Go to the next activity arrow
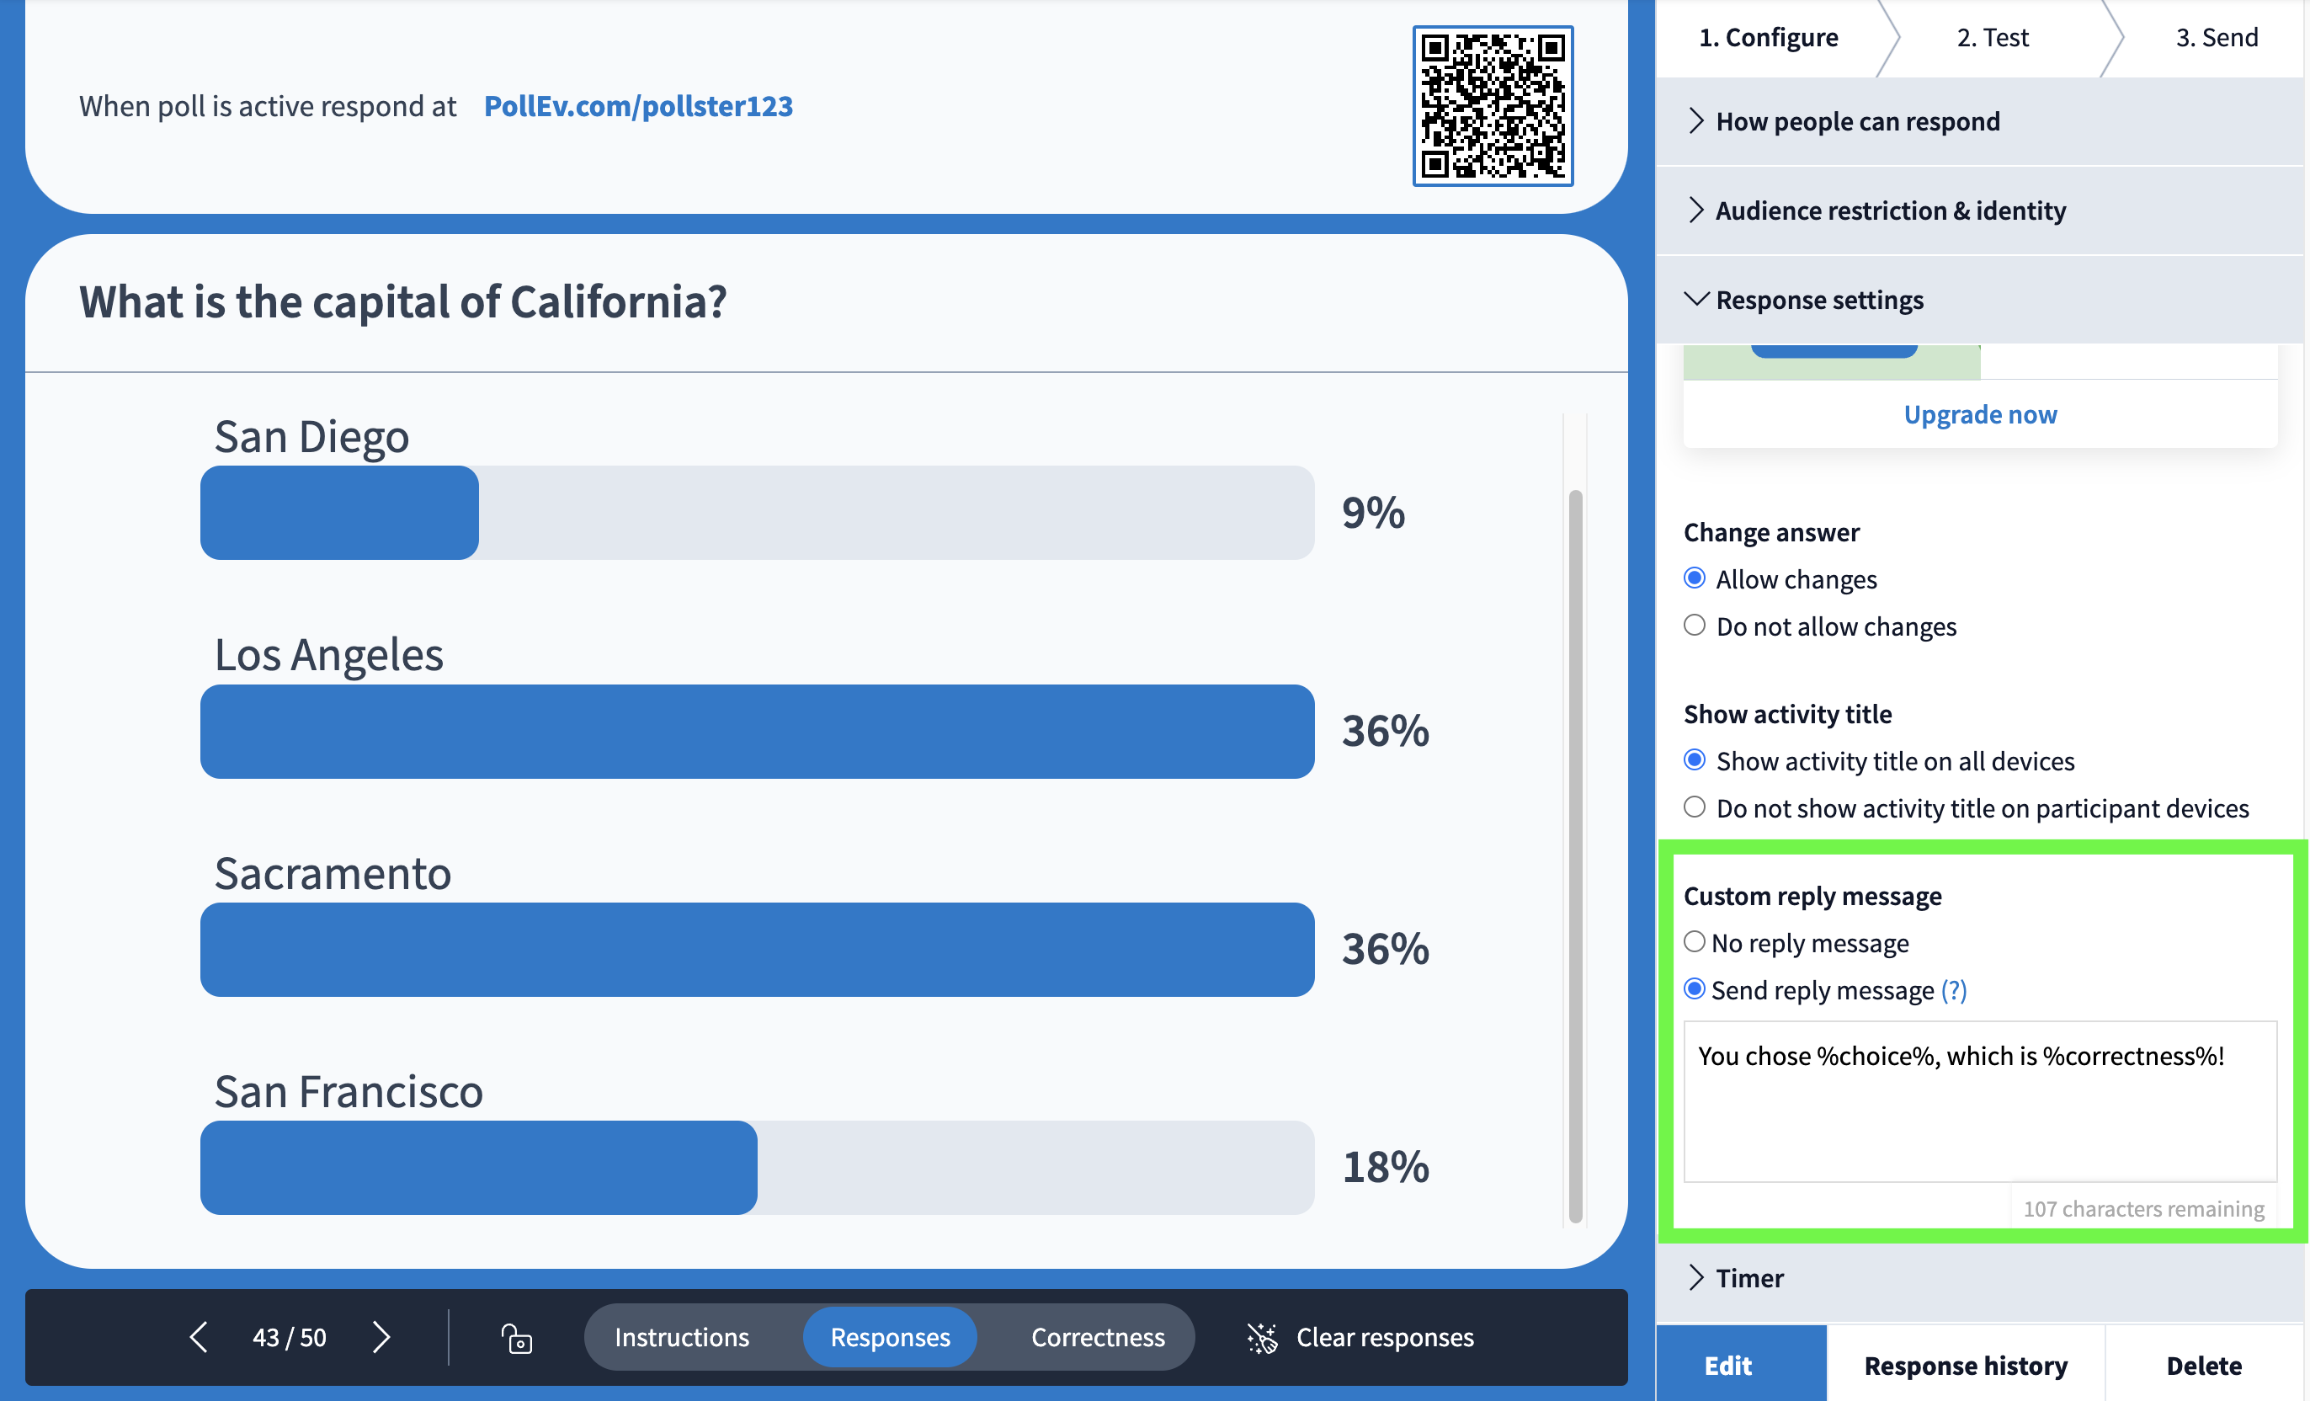 click(381, 1336)
